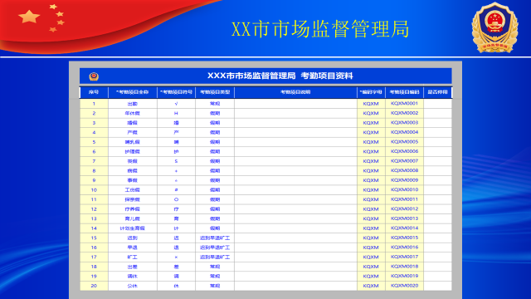Click the large yellow star on the red flag
The height and width of the screenshot is (299, 531).
click(29, 17)
